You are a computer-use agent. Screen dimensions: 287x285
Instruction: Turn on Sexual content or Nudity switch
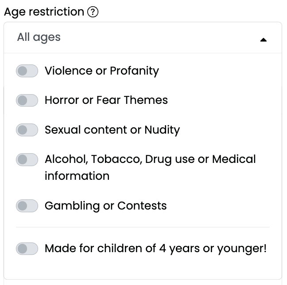tap(27, 130)
